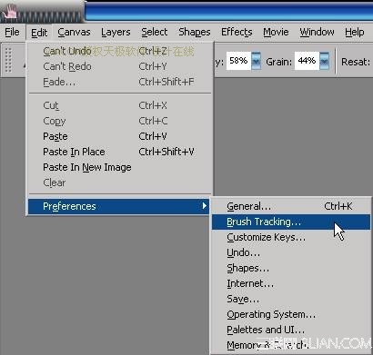Open General... preferences

point(291,206)
